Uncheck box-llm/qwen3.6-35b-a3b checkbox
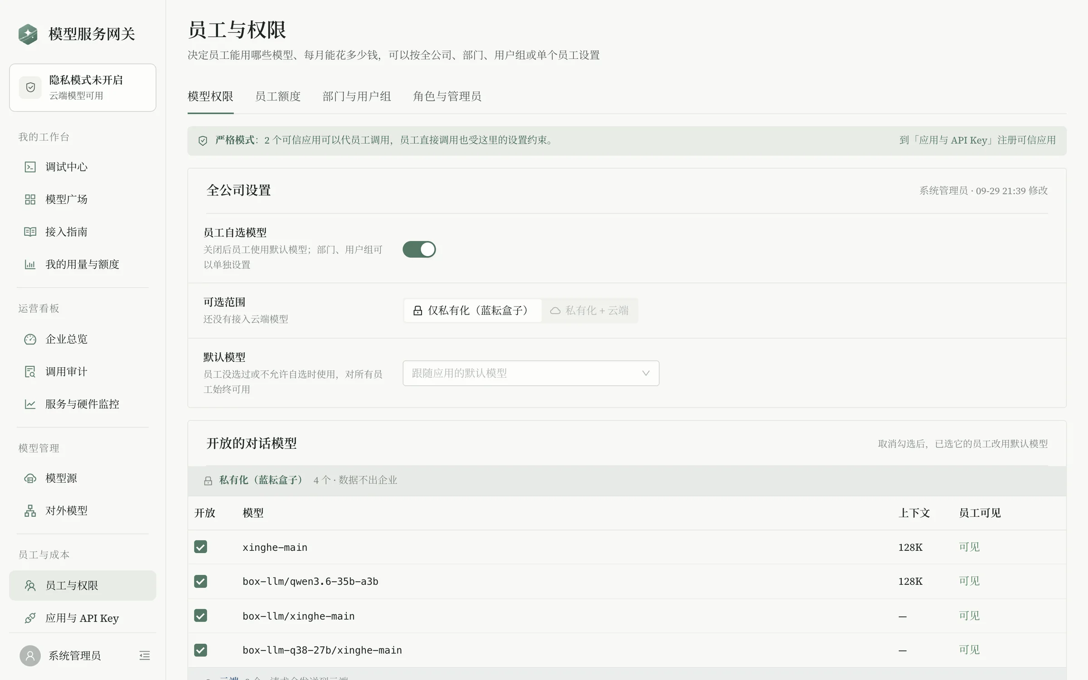Image resolution: width=1088 pixels, height=680 pixels. coord(200,581)
